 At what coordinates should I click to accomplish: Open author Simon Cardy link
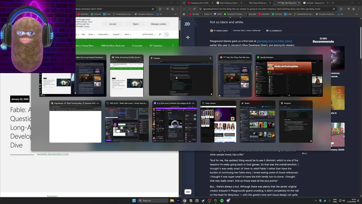222,31
